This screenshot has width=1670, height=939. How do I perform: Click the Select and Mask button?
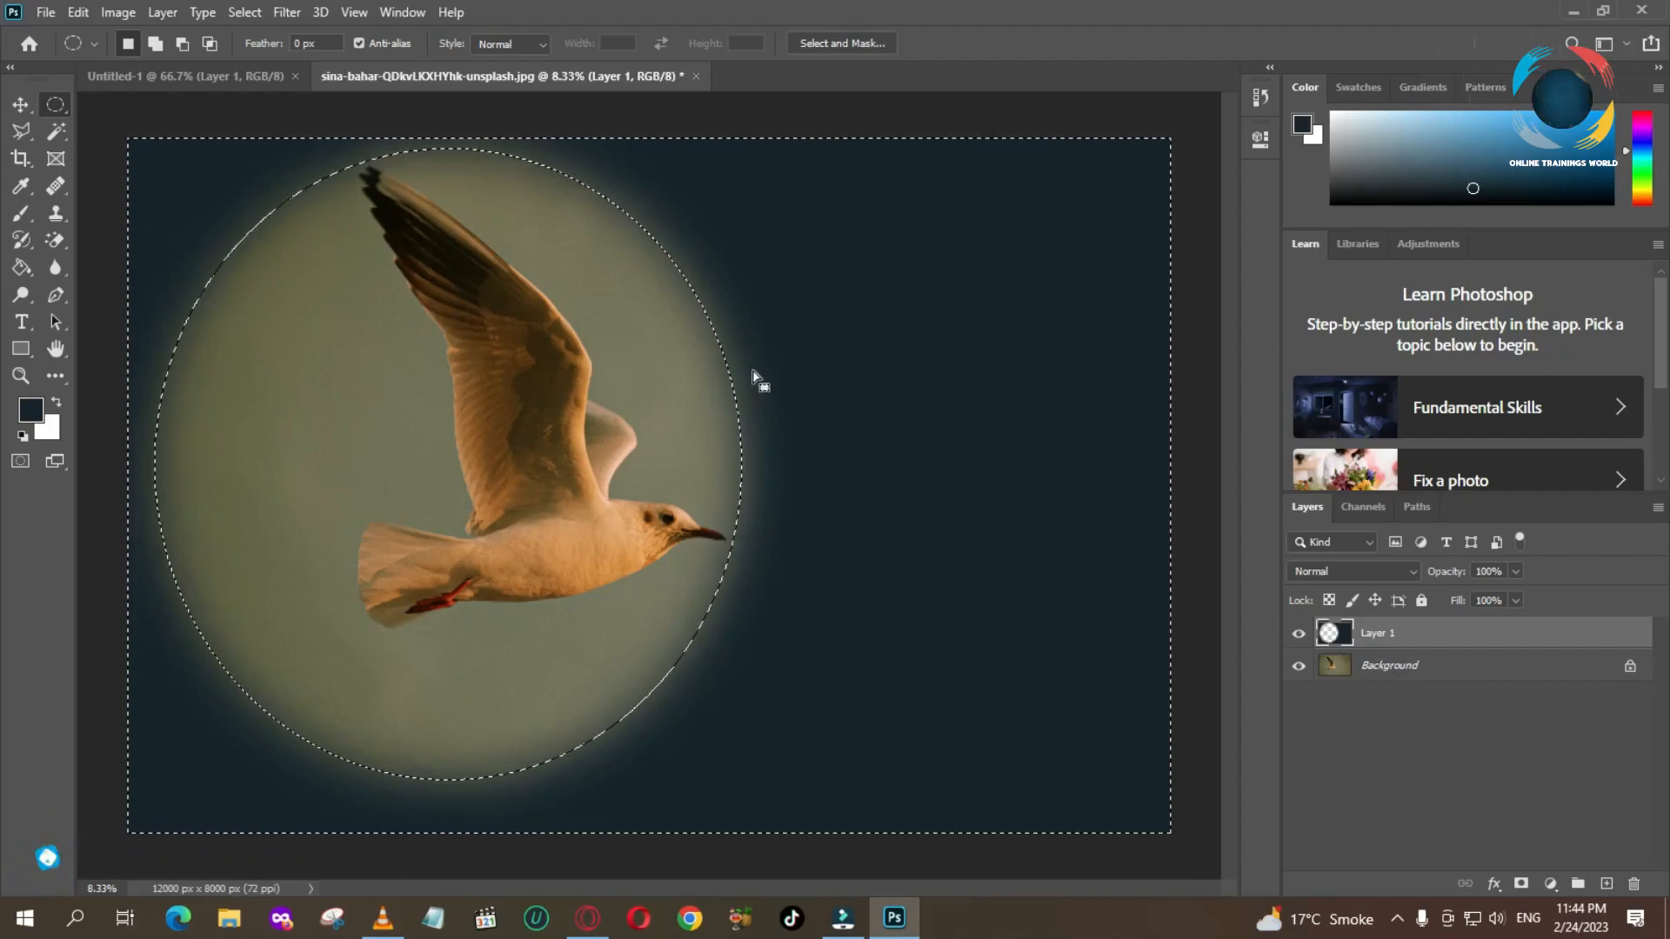tap(843, 43)
